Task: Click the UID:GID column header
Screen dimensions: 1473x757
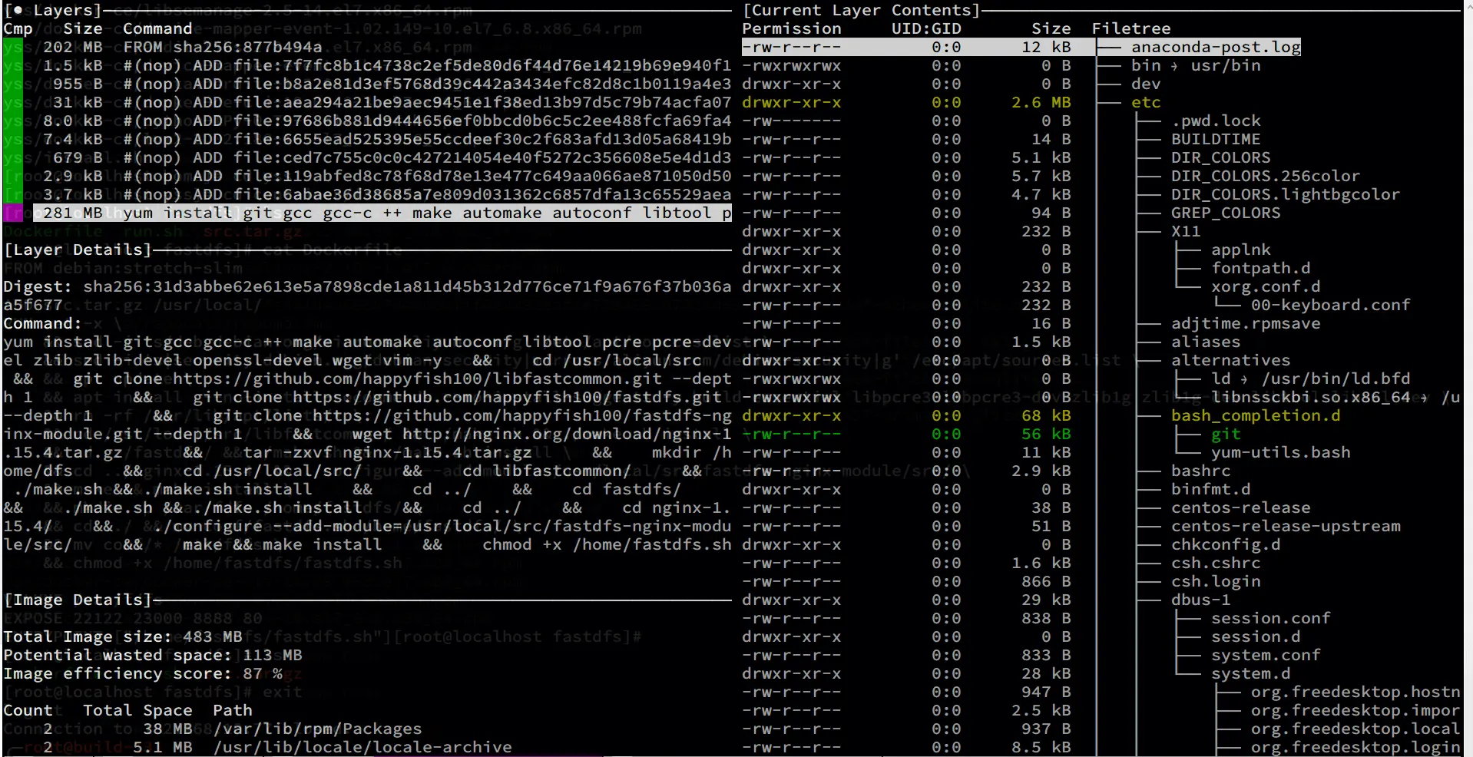Action: click(x=926, y=28)
